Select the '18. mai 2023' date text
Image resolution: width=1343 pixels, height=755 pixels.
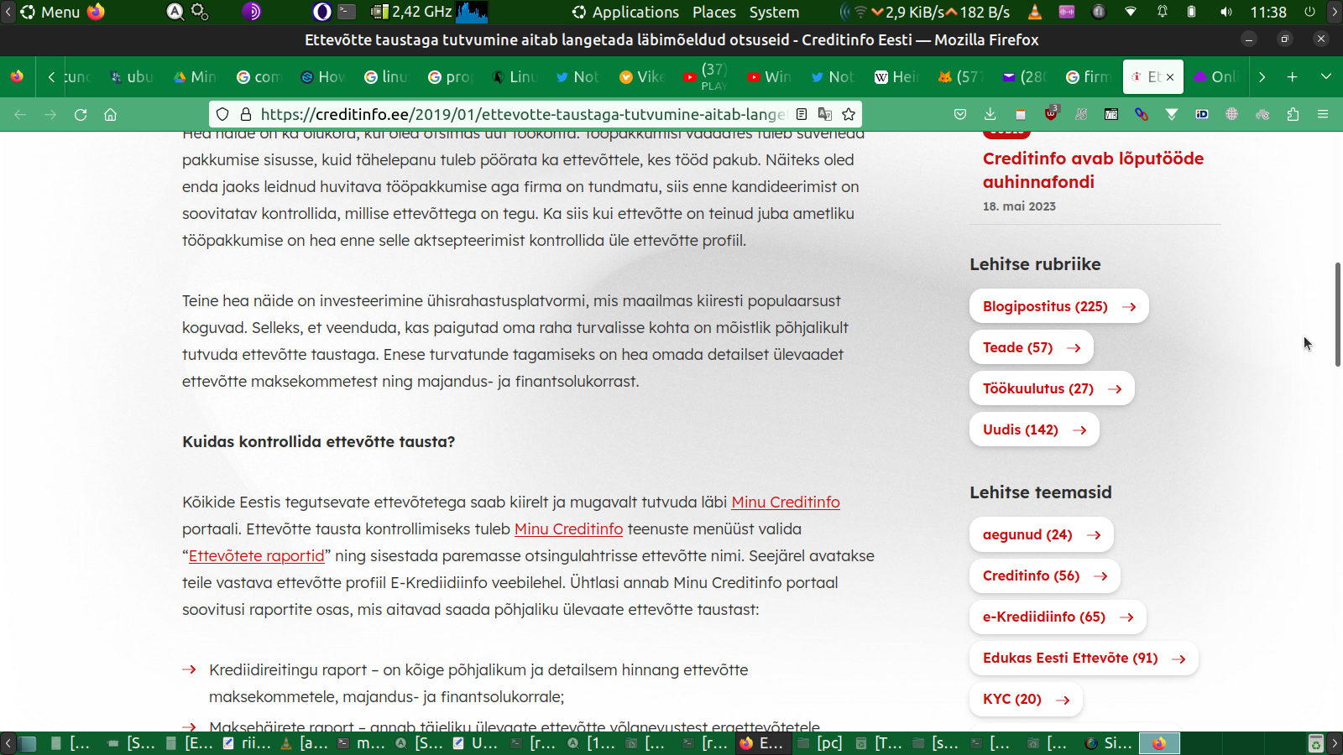click(1019, 206)
